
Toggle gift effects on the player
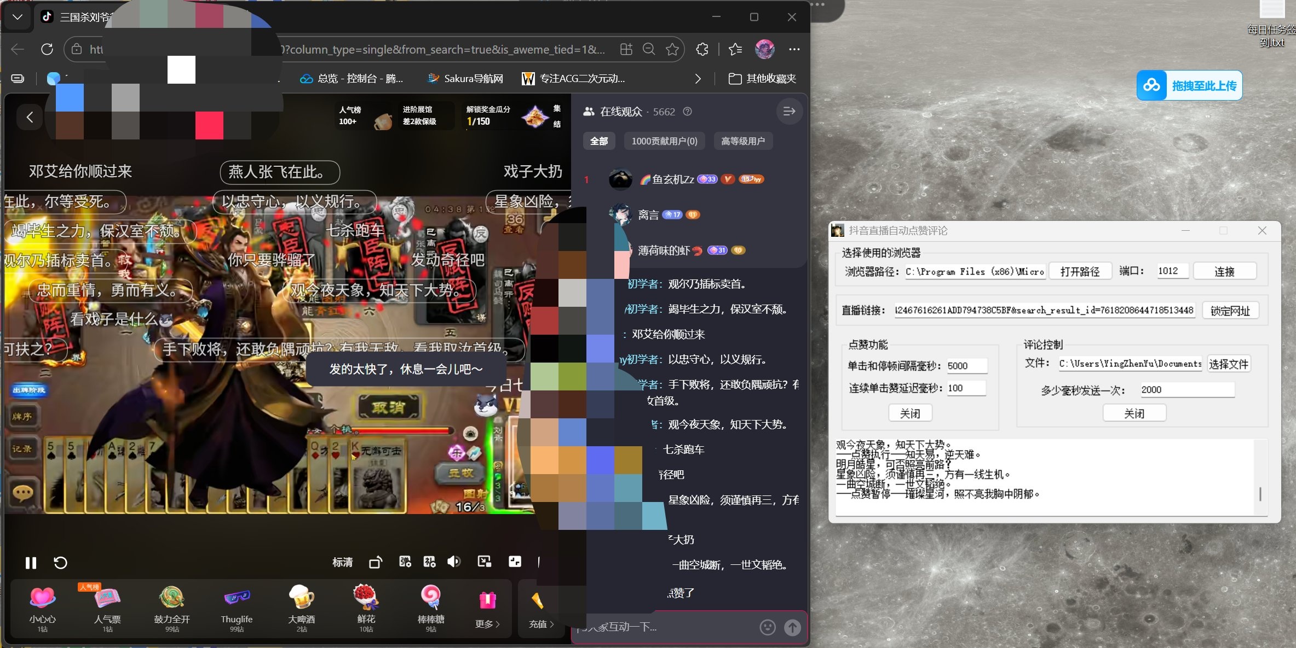click(x=429, y=562)
